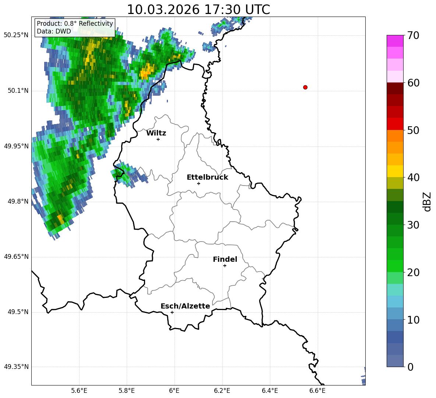The height and width of the screenshot is (398, 436).
Task: Click the 20 tick on colorbar
Action: click(413, 272)
